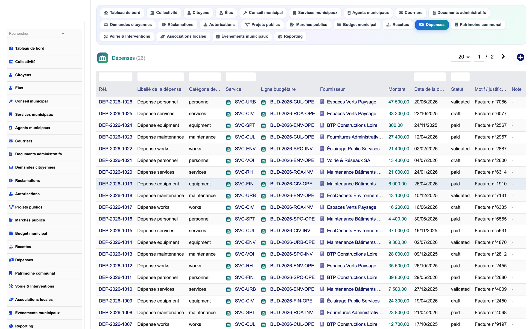The width and height of the screenshot is (532, 329).
Task: Open the Patrimoine communal tab
Action: 478,25
